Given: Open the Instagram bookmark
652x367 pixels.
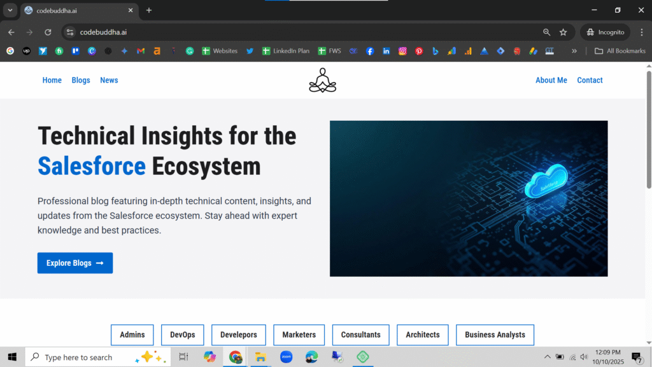Looking at the screenshot, I should (x=403, y=51).
